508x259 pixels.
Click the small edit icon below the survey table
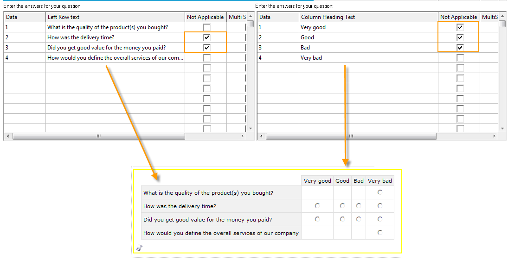[139, 248]
